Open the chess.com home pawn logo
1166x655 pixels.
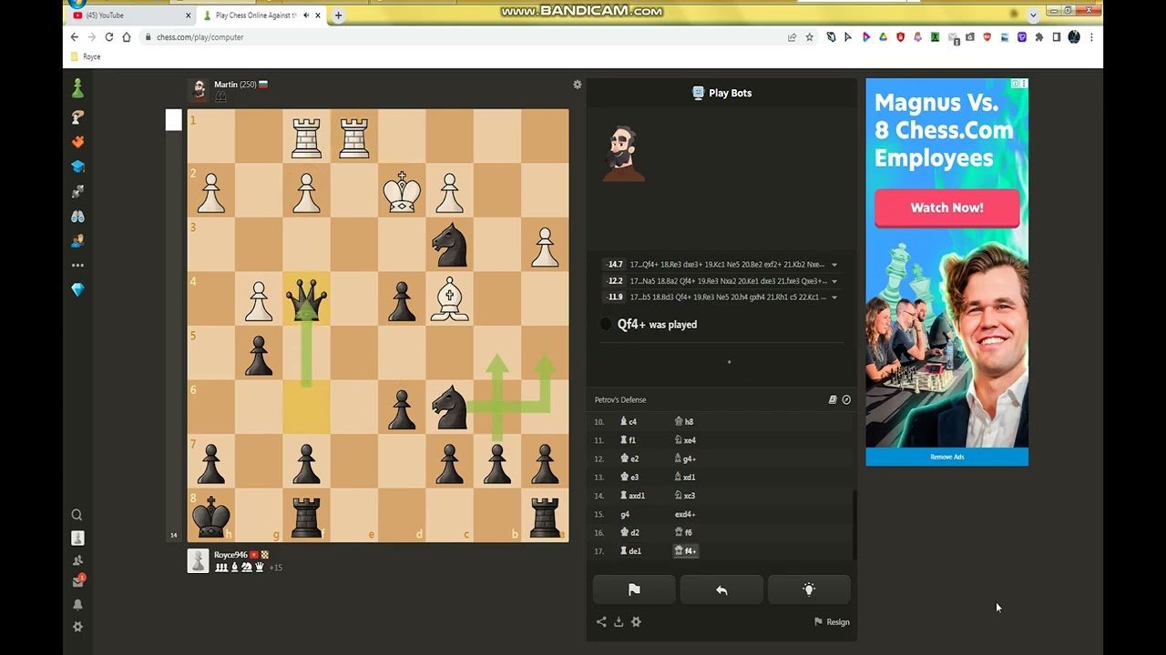(77, 88)
